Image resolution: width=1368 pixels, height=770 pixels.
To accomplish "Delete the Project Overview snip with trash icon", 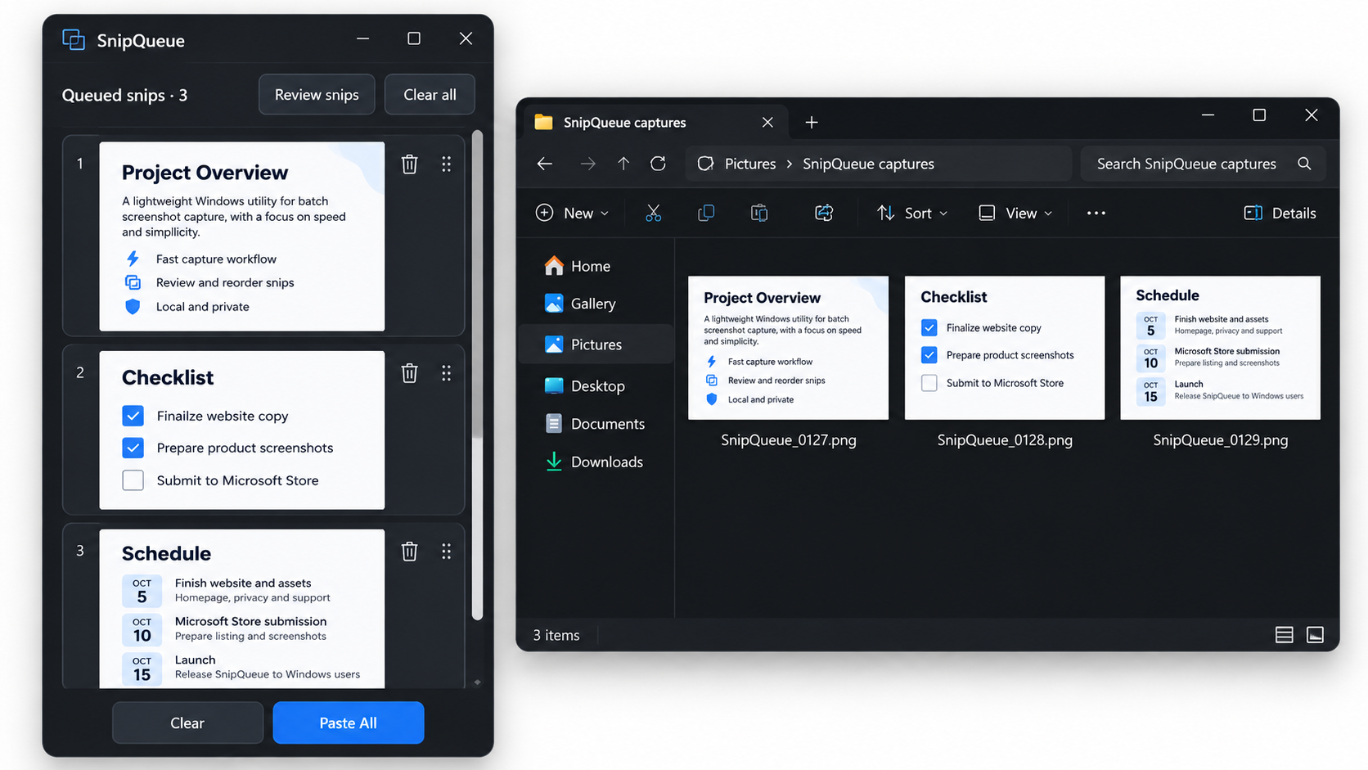I will (410, 164).
